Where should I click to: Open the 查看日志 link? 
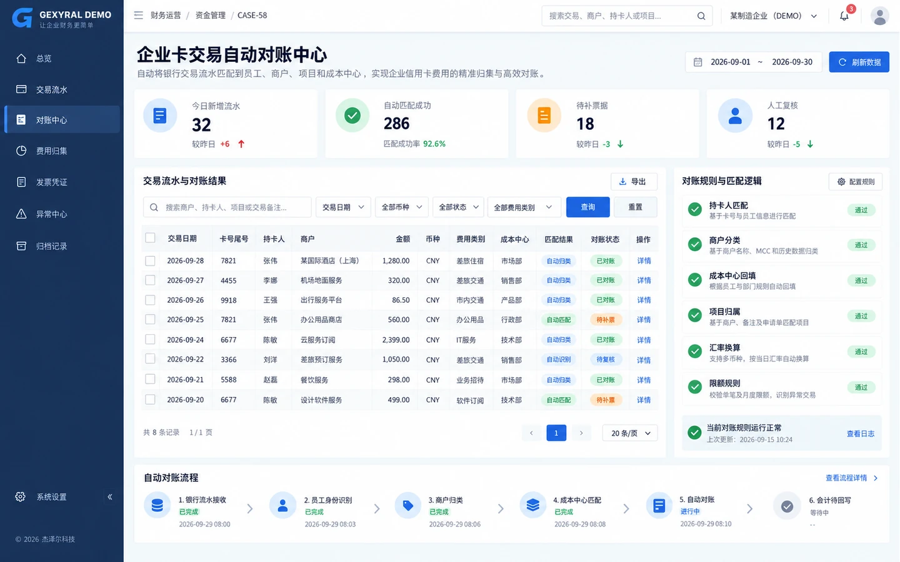(x=861, y=433)
